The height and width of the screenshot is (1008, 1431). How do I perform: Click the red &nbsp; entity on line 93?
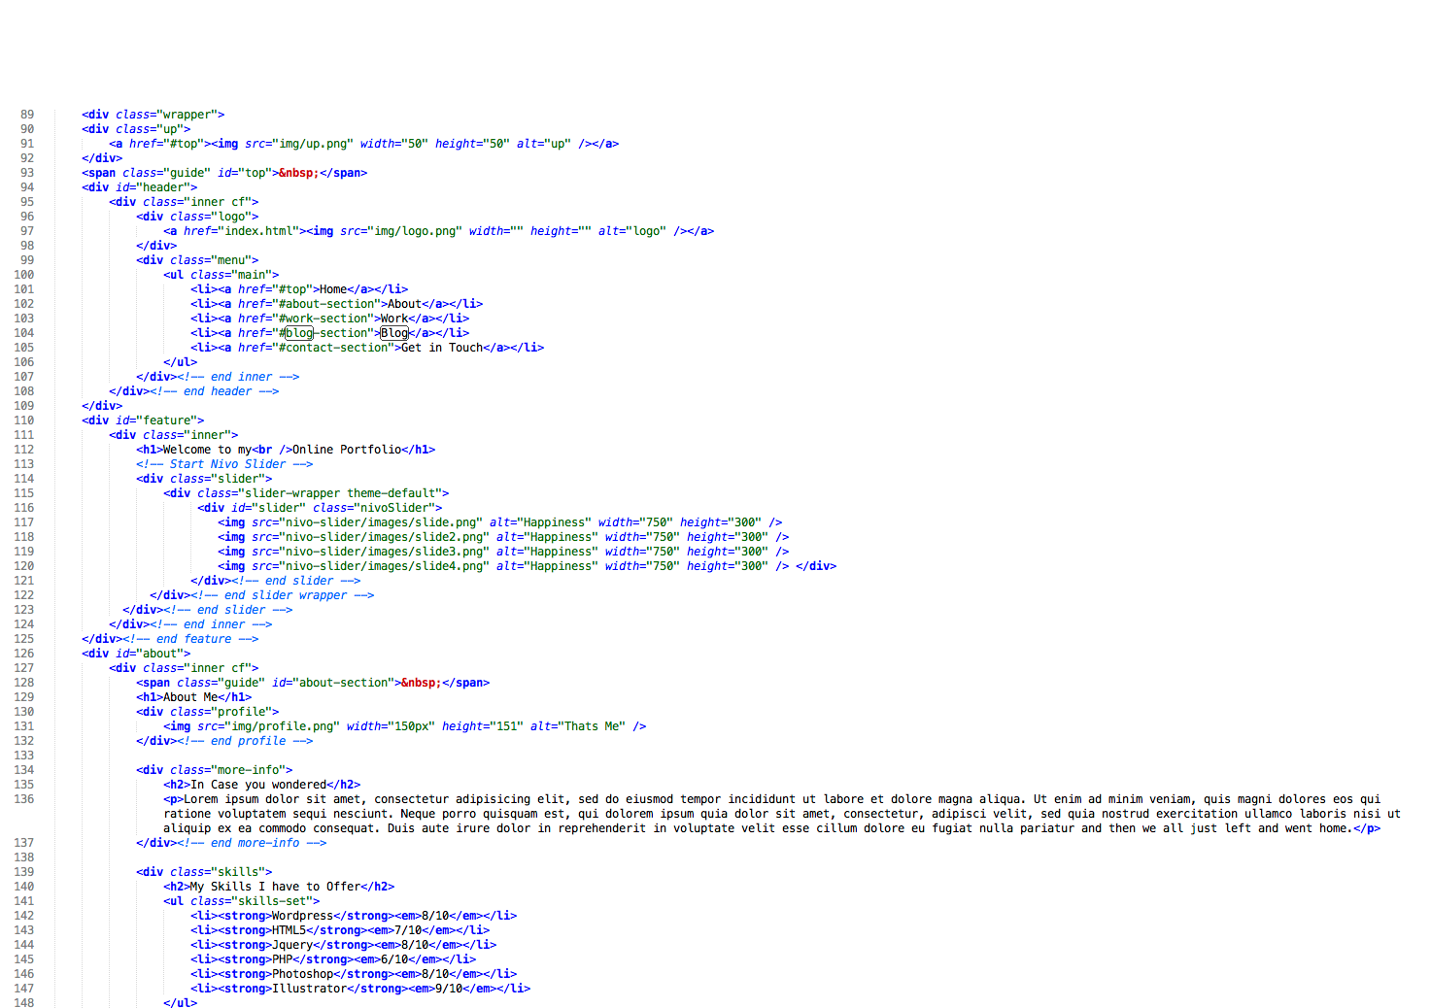(298, 173)
